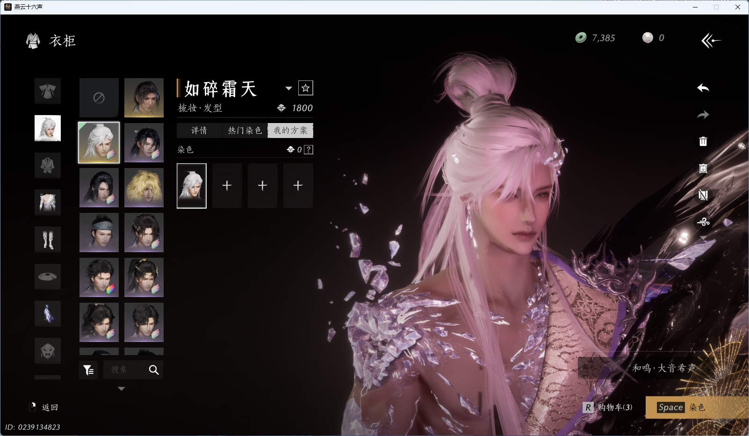This screenshot has height=436, width=749.
Task: Click the wind effect icon
Action: point(703,222)
